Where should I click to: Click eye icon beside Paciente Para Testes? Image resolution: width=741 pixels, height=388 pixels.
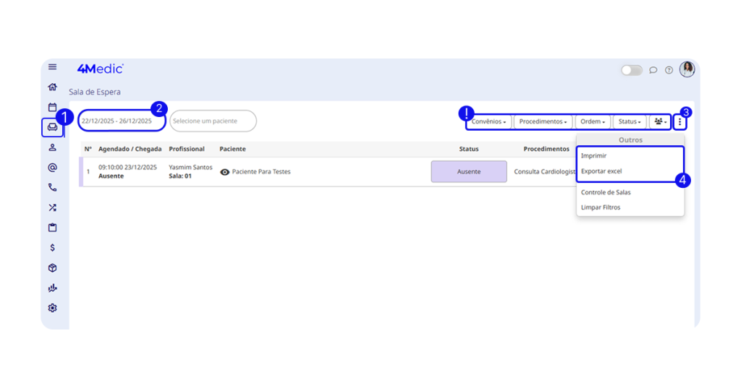coord(224,172)
